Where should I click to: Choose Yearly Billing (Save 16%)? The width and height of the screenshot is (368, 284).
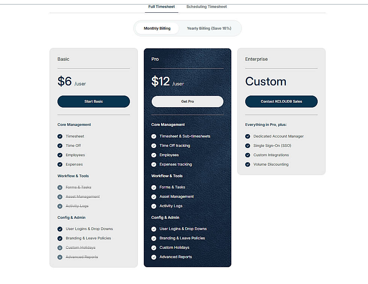pos(209,28)
